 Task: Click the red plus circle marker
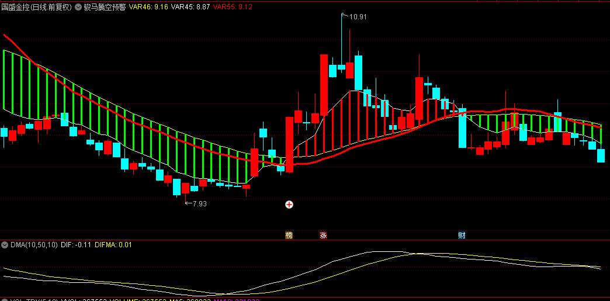coord(289,205)
